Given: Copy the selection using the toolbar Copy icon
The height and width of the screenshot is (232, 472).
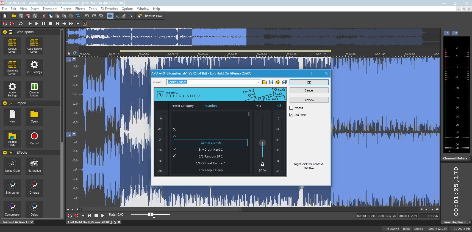Looking at the screenshot, I should (x=51, y=16).
